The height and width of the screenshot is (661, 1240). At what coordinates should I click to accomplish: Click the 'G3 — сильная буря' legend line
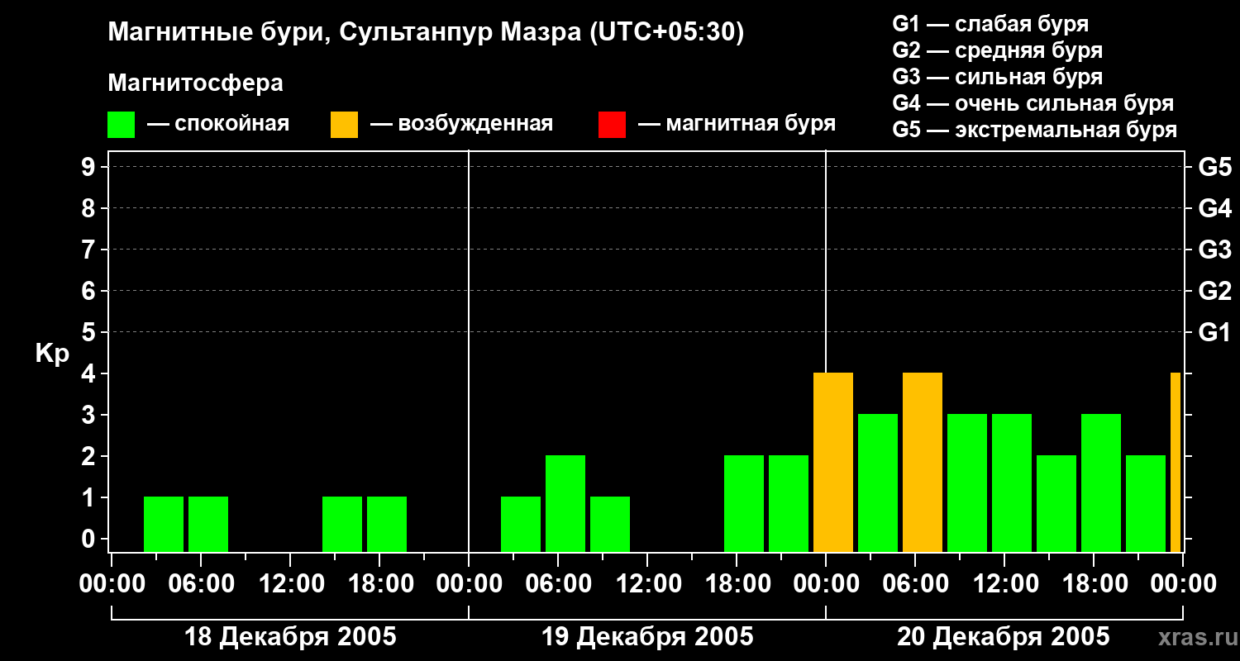[998, 77]
